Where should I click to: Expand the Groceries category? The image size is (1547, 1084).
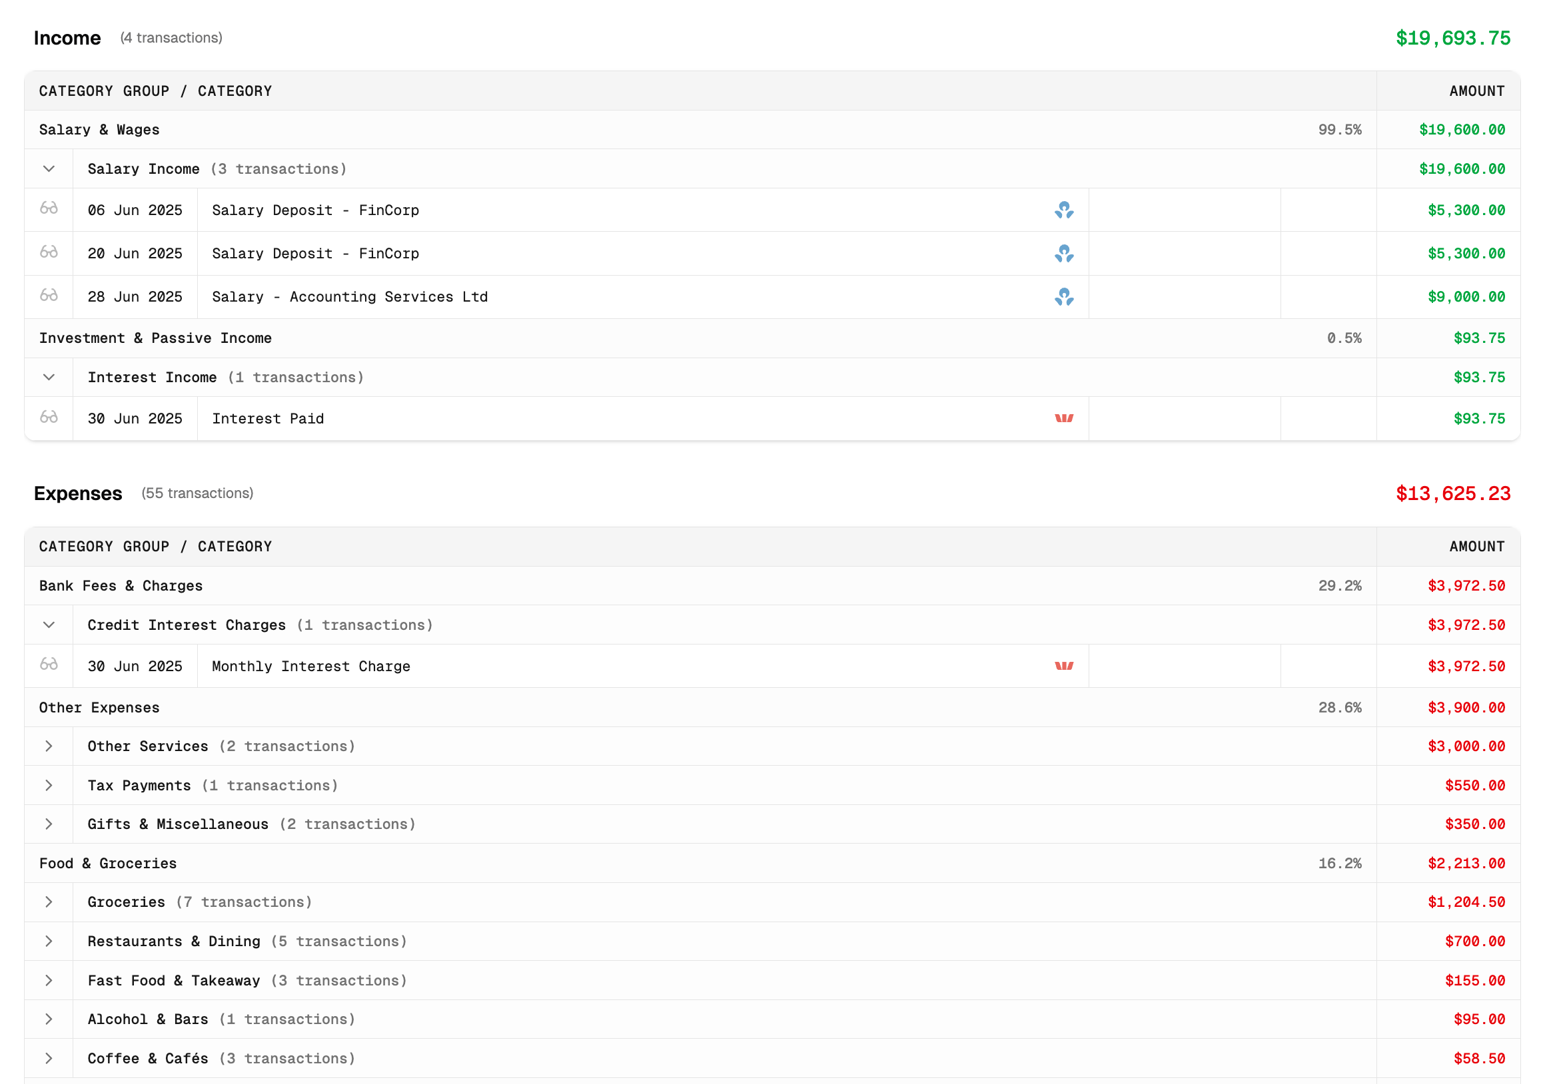point(49,902)
